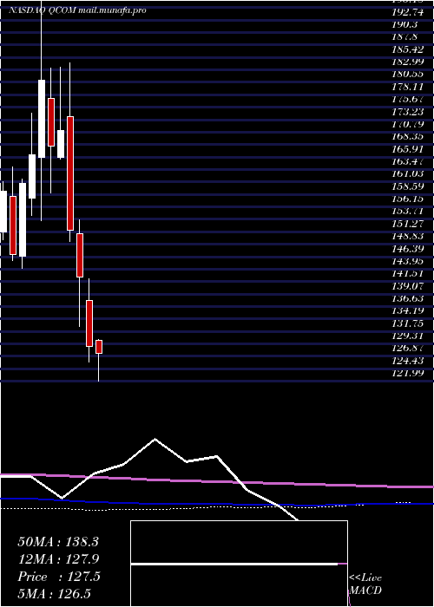Select the 161.03 axis label

pos(408,173)
